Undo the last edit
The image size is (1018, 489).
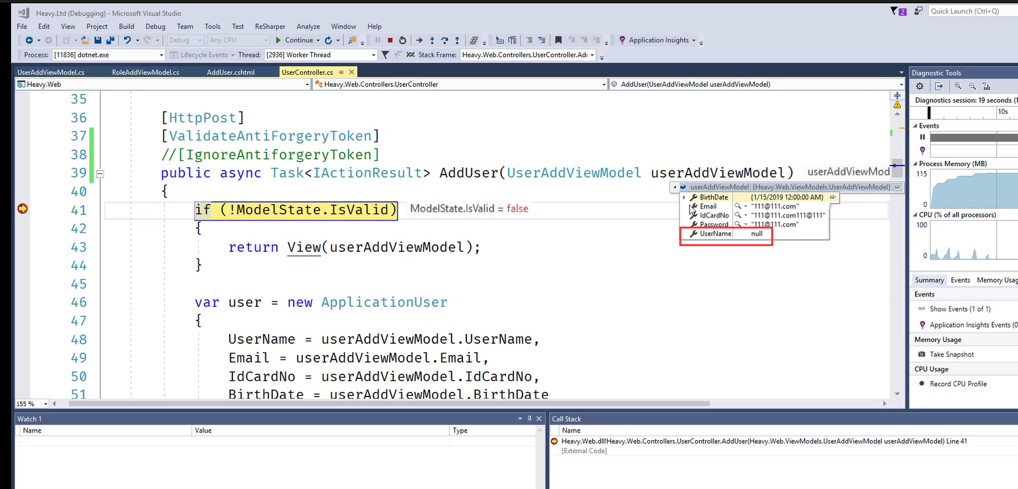[x=128, y=40]
